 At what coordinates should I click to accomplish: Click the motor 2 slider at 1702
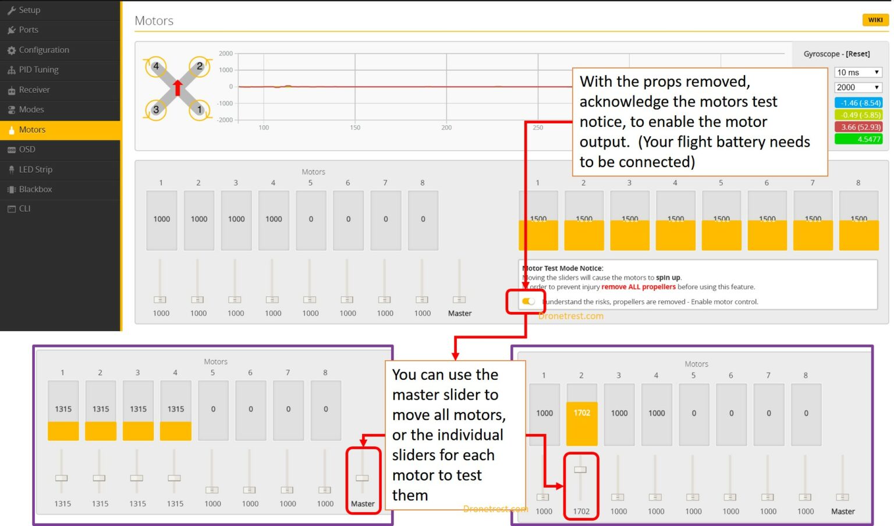coord(581,470)
